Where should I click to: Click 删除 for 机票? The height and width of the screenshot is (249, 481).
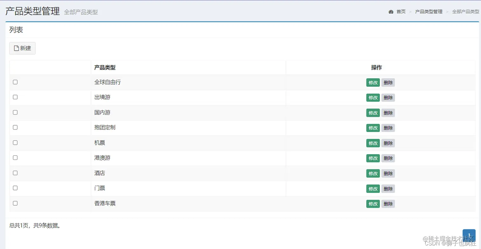pos(388,143)
